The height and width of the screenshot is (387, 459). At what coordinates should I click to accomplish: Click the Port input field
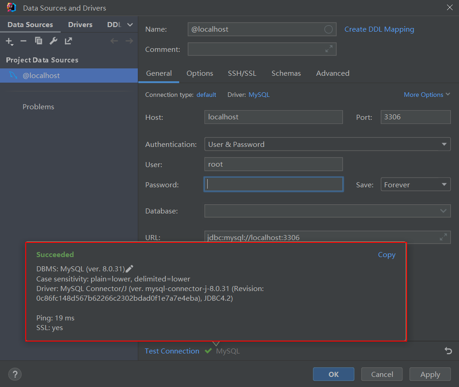tap(415, 117)
